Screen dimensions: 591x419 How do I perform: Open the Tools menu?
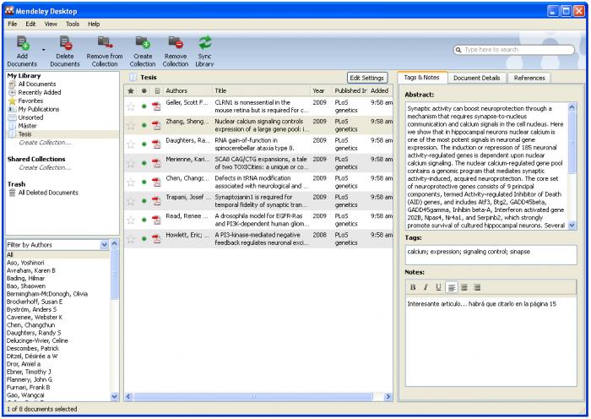[73, 24]
